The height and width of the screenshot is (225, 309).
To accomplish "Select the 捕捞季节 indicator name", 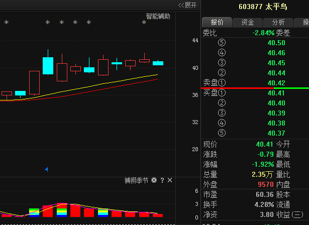I will pyautogui.click(x=136, y=180).
